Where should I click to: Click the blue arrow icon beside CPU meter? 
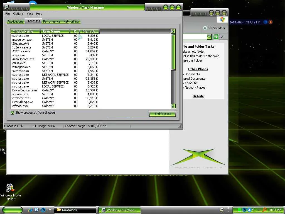pos(265,22)
